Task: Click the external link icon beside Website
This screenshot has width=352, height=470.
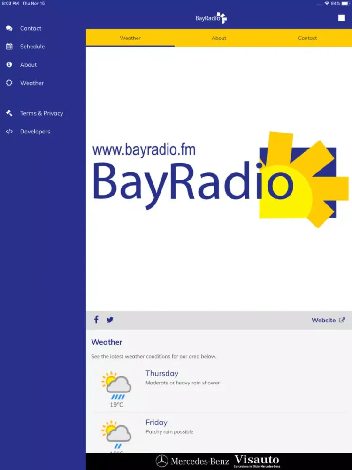Action: 342,320
